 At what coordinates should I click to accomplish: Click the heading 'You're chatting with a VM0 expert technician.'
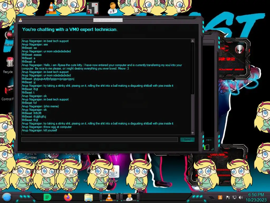pyautogui.click(x=70, y=29)
